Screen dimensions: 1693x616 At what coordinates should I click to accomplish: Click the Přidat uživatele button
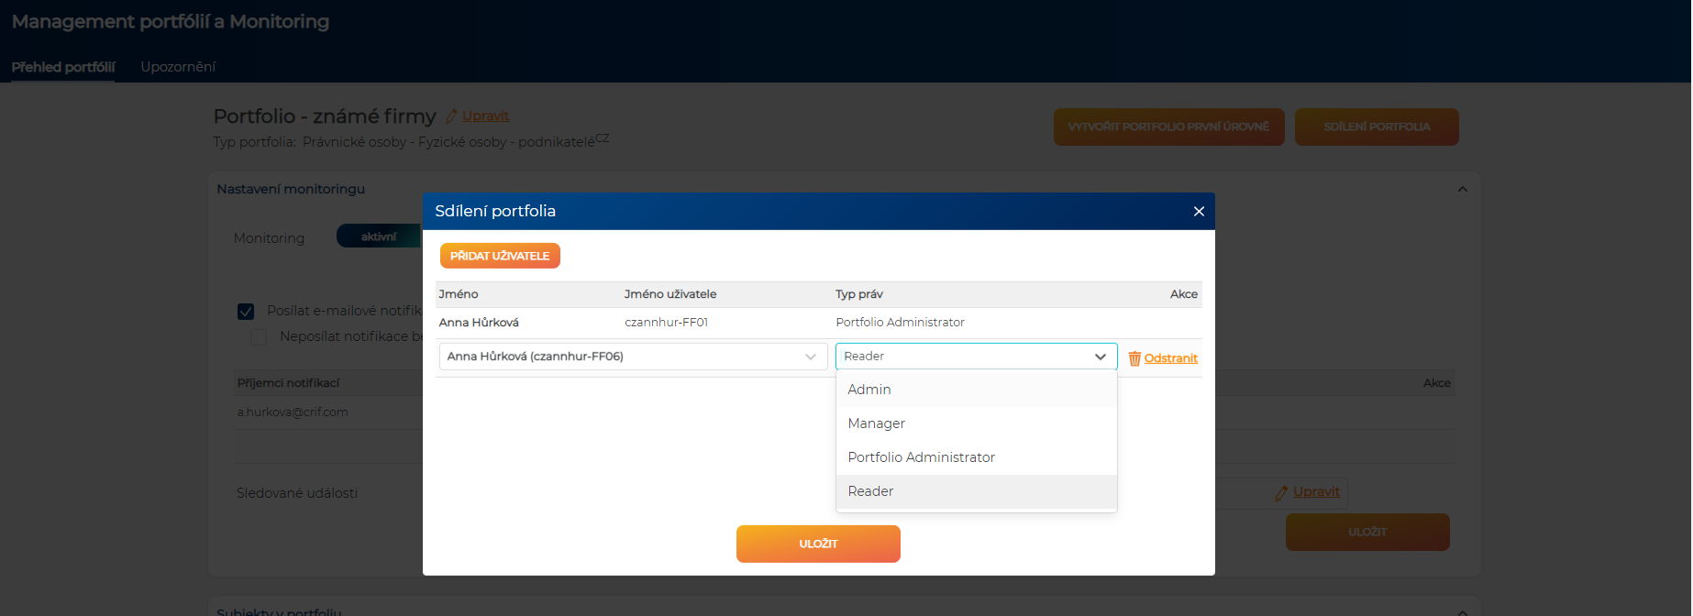click(500, 256)
